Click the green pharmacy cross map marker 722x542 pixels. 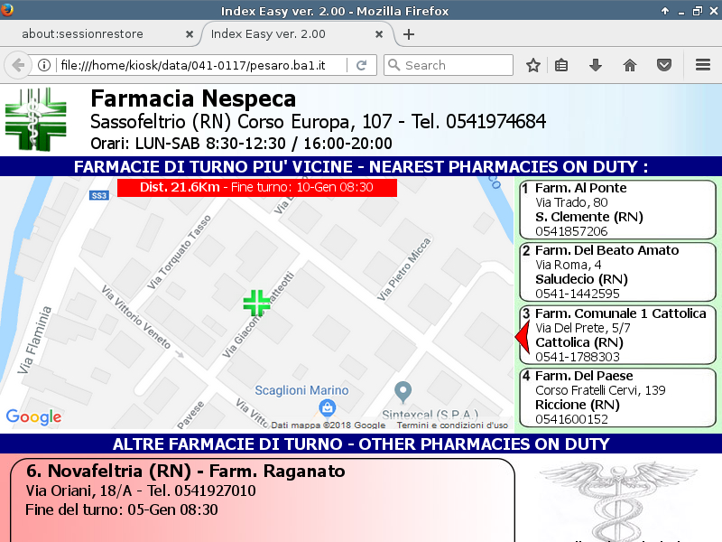256,304
